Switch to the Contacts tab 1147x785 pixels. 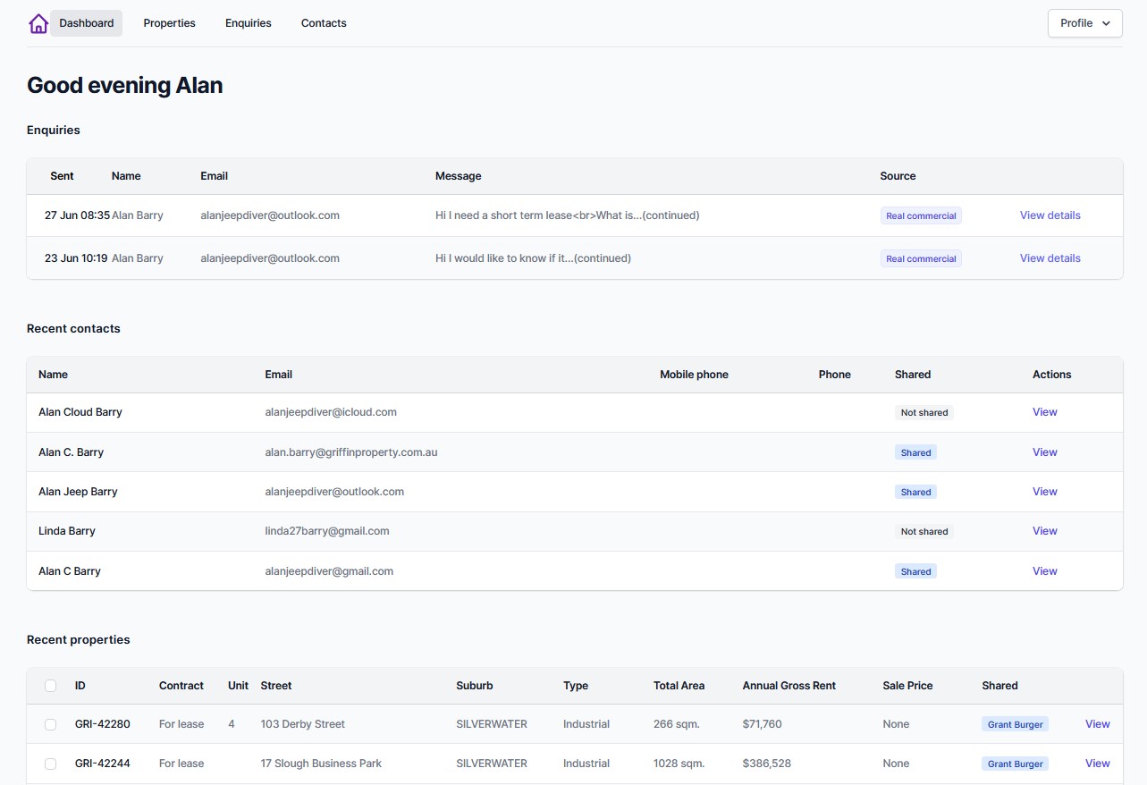click(x=324, y=23)
